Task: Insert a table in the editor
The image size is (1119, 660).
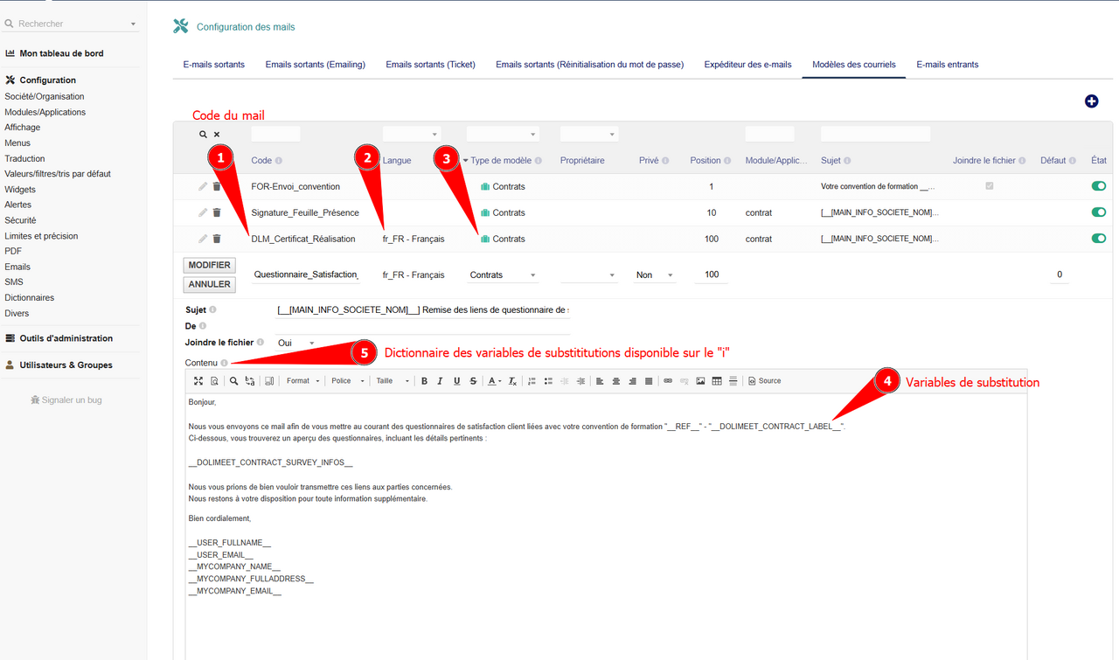Action: [x=717, y=381]
